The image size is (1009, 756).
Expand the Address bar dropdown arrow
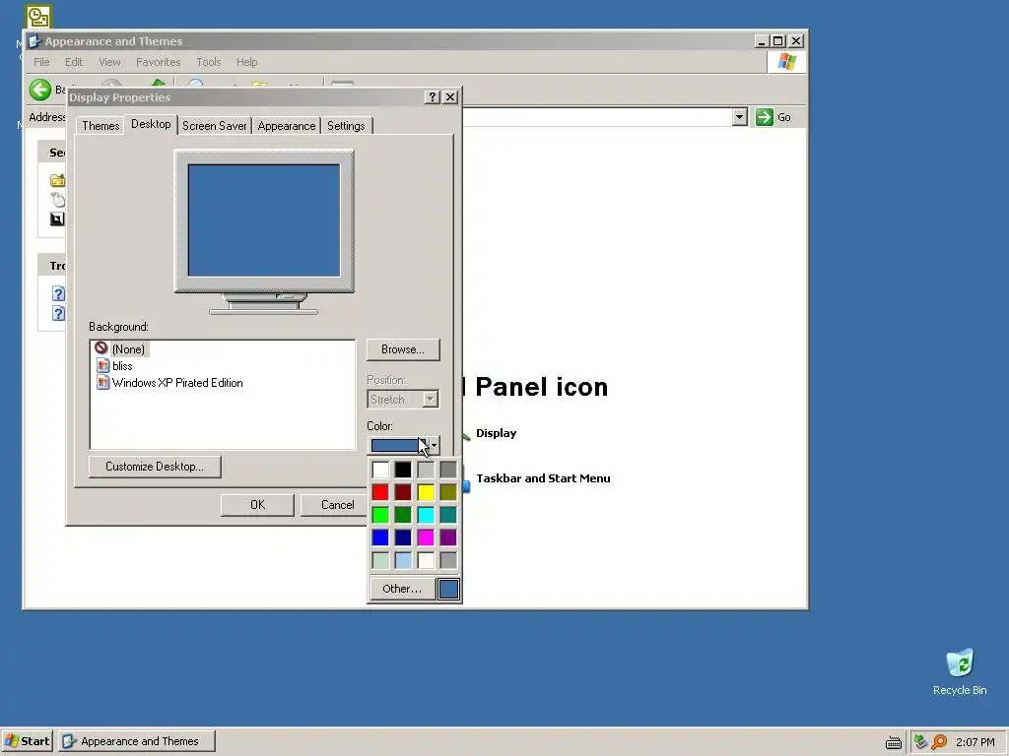[x=739, y=117]
